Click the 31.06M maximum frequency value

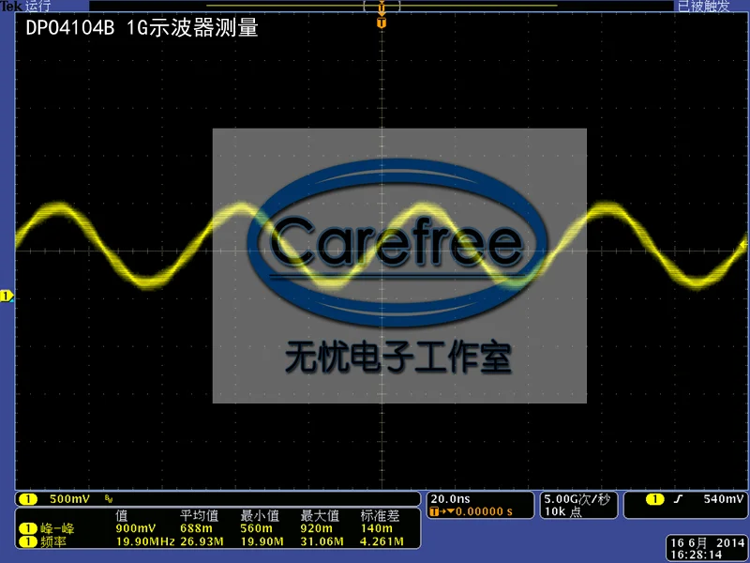[322, 541]
